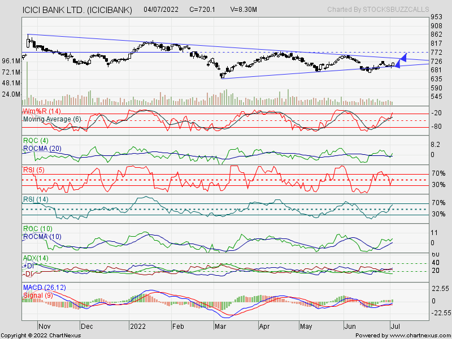This screenshot has width=452, height=339.
Task: Click the May label on time axis
Action: pos(306,327)
